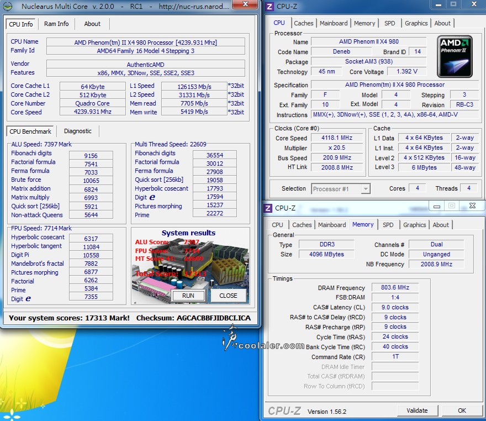Click the Brute force score 10065
Screen dimensions: 486x421
click(x=91, y=181)
